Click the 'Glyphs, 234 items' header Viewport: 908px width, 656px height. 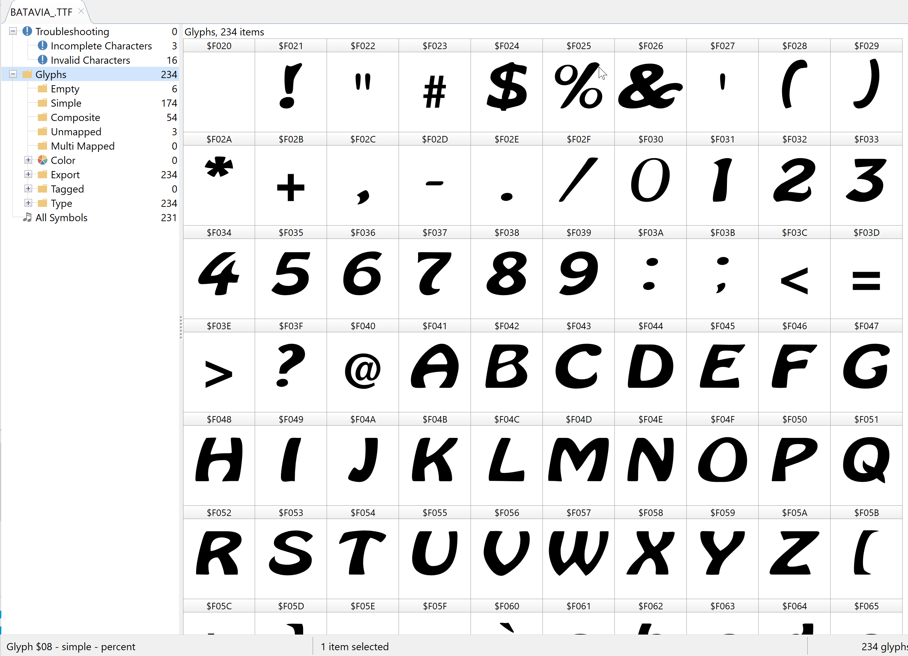224,32
